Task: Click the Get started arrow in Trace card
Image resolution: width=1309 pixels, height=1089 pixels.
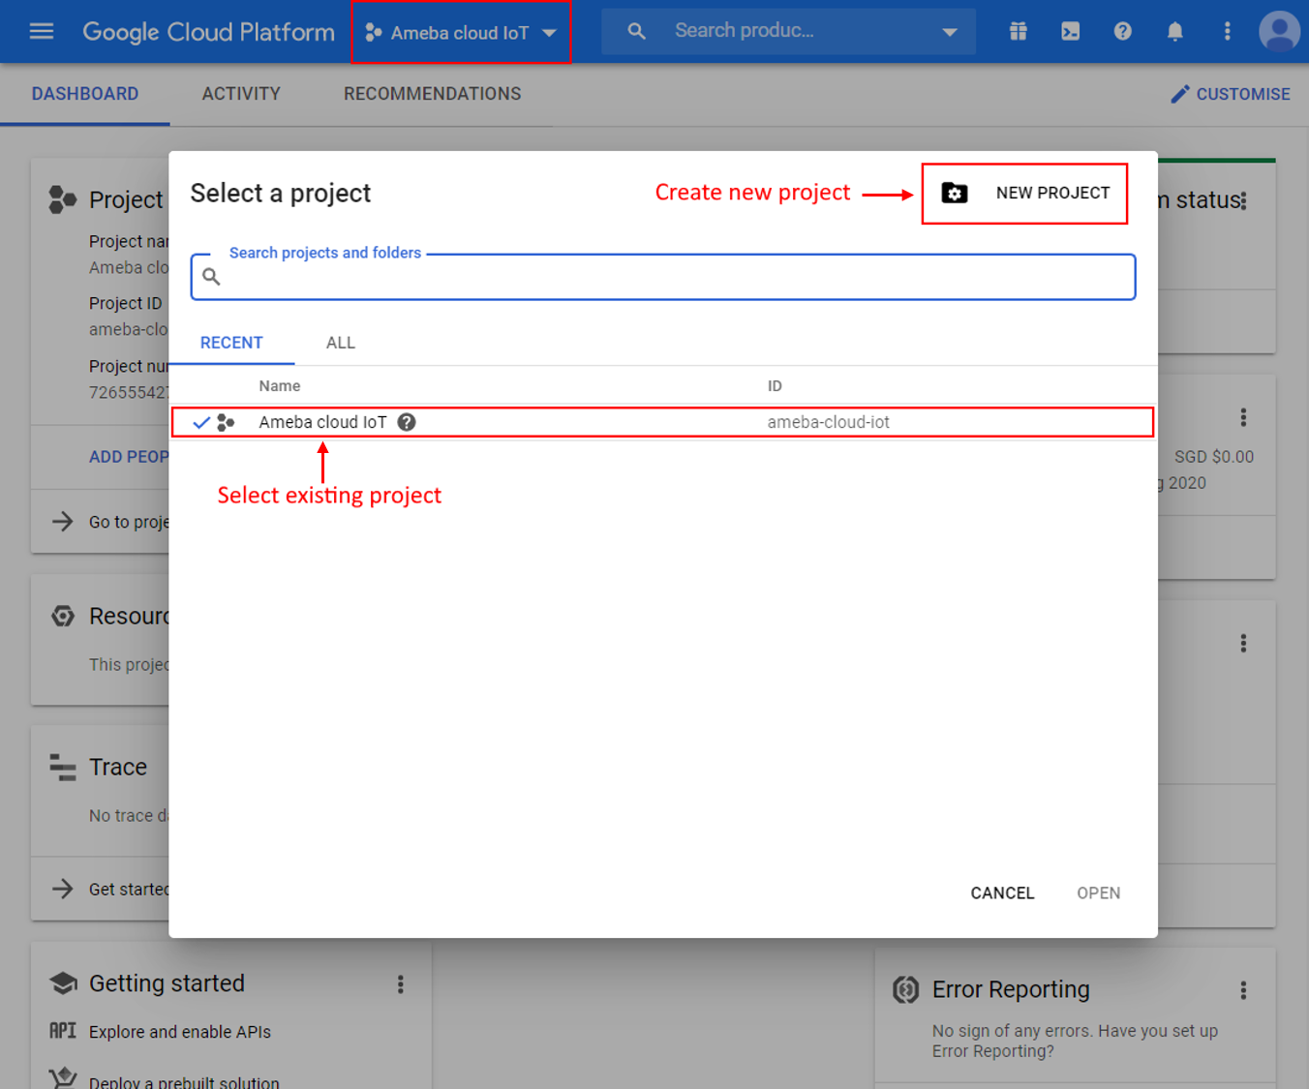Action: (63, 889)
